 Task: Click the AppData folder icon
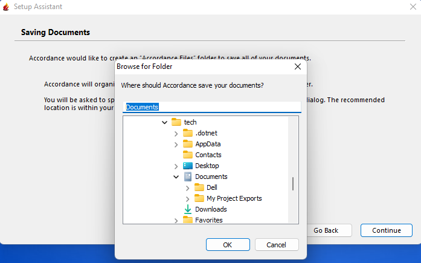pyautogui.click(x=188, y=144)
